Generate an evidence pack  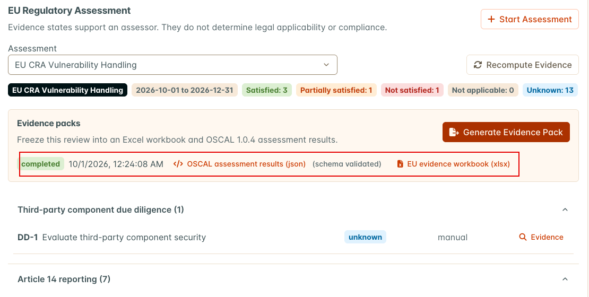506,132
